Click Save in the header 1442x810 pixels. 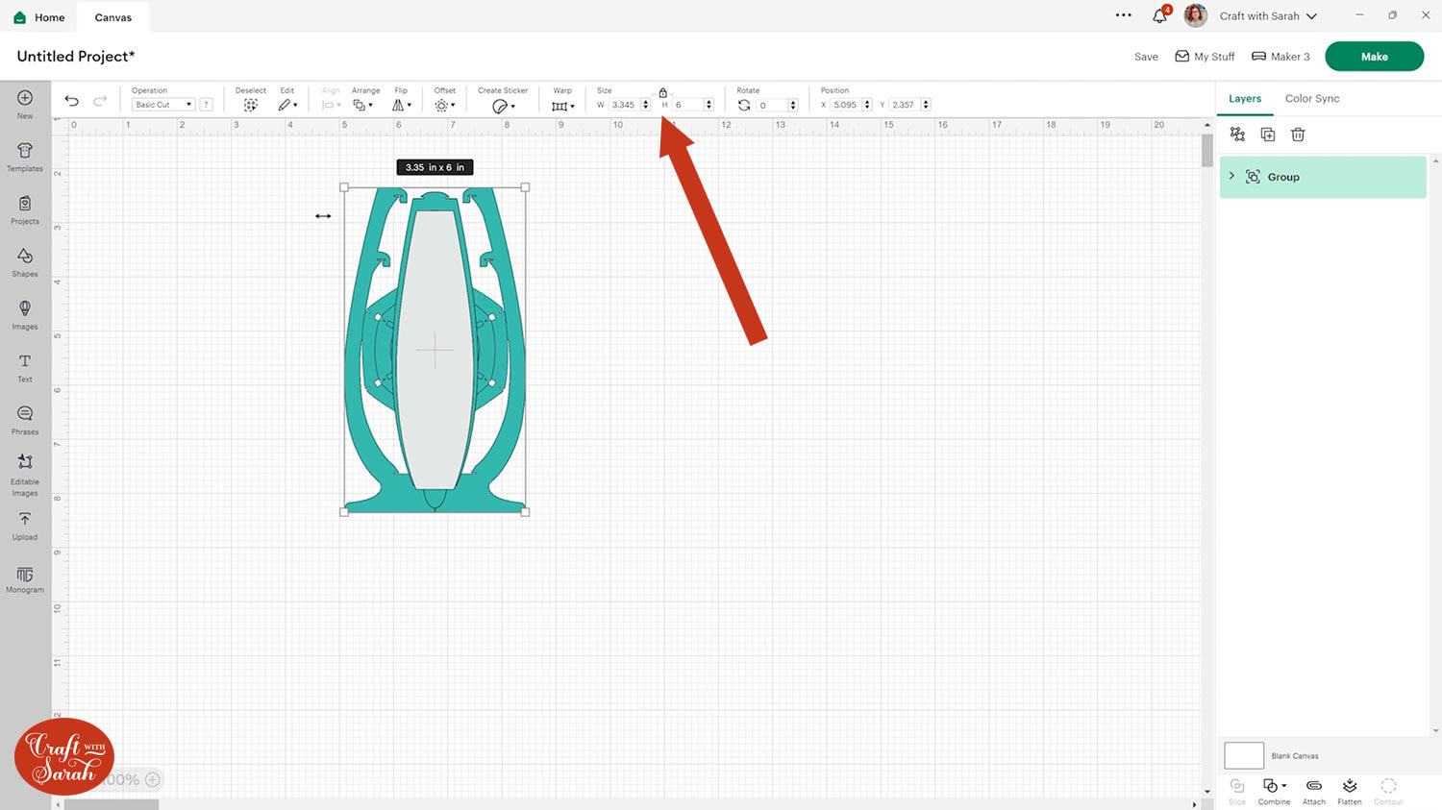(x=1146, y=57)
